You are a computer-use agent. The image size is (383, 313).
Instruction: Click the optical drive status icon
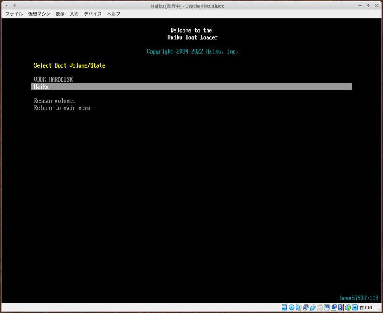click(x=291, y=307)
